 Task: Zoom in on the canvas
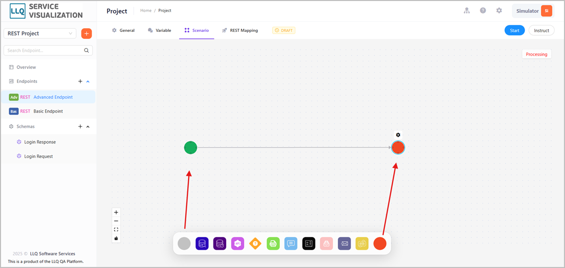(x=116, y=212)
